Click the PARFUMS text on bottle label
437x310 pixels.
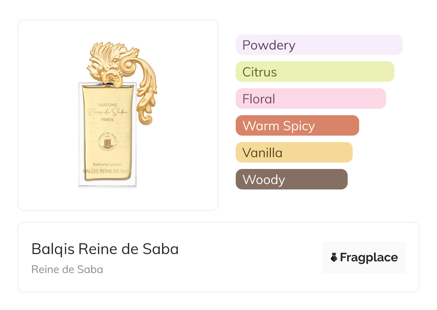108,105
